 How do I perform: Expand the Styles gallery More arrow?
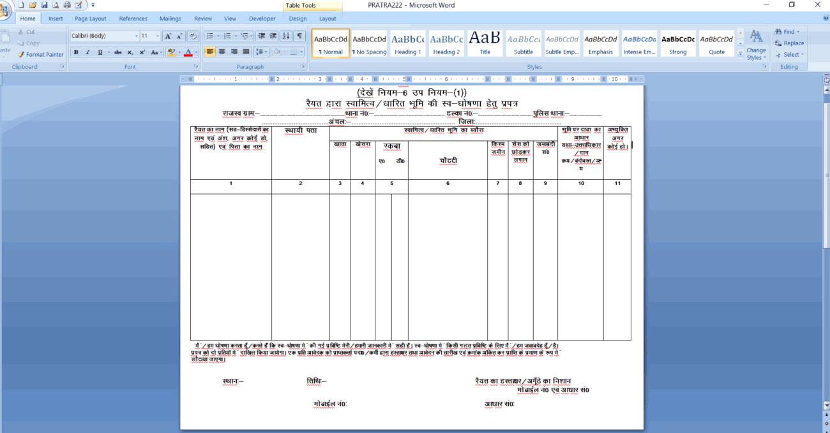pos(741,54)
